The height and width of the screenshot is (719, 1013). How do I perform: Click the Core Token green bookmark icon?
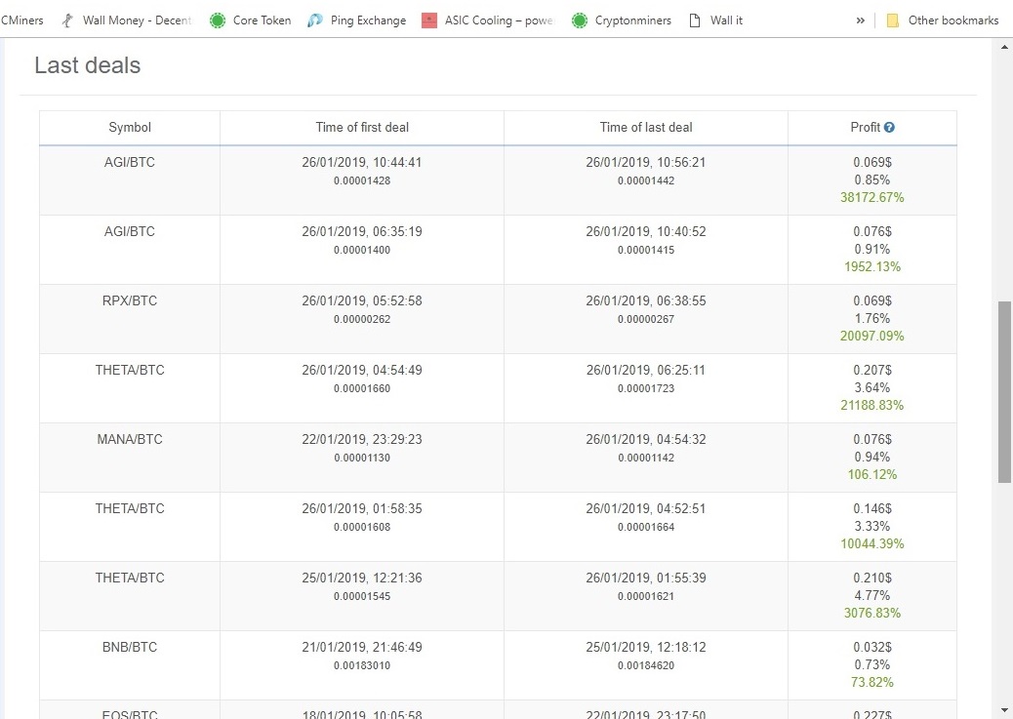pyautogui.click(x=218, y=20)
